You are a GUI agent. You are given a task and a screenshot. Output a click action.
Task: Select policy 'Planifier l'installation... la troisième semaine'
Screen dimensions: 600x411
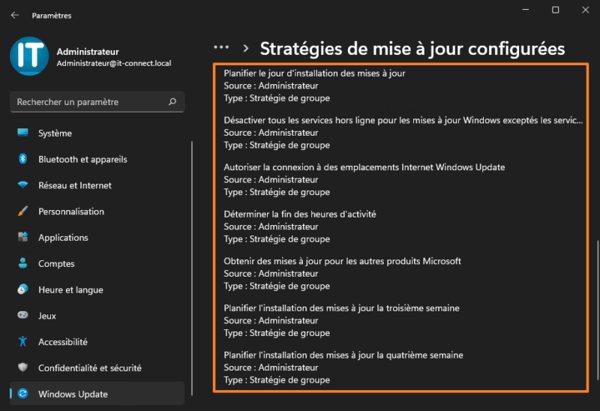click(x=342, y=308)
